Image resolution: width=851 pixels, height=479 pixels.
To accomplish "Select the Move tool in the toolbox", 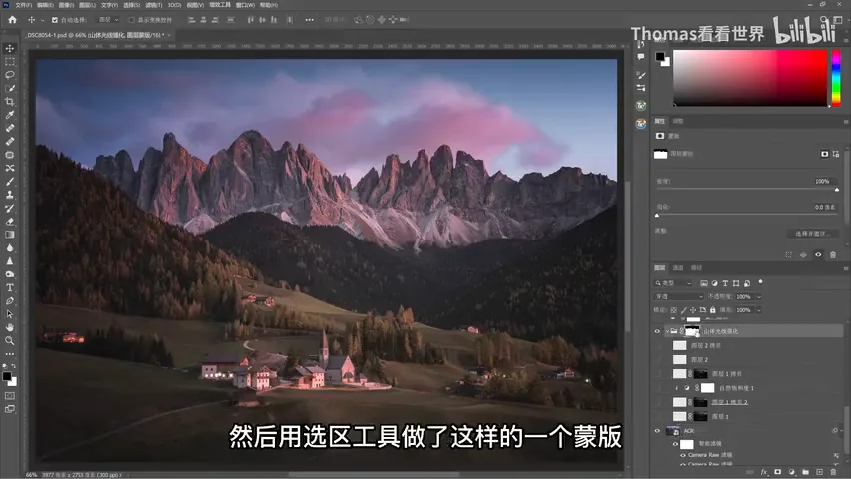I will tap(10, 48).
